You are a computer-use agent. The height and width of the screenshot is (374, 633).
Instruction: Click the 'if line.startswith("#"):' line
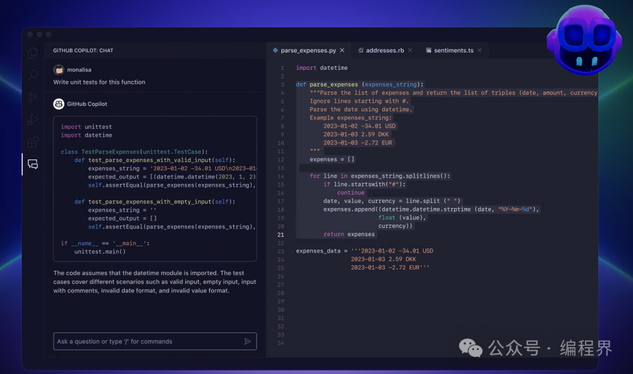pos(364,184)
